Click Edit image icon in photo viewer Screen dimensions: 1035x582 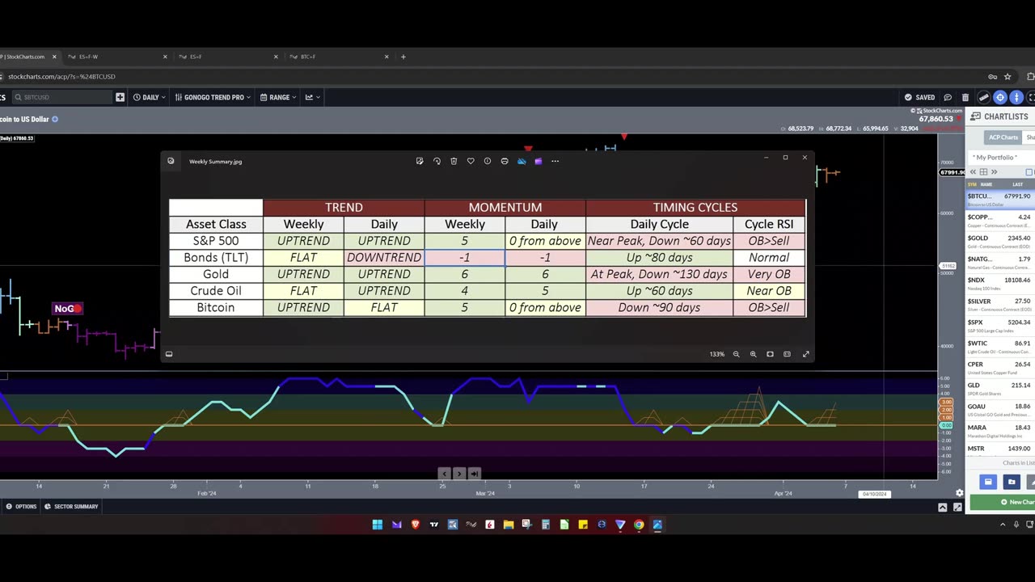point(420,161)
